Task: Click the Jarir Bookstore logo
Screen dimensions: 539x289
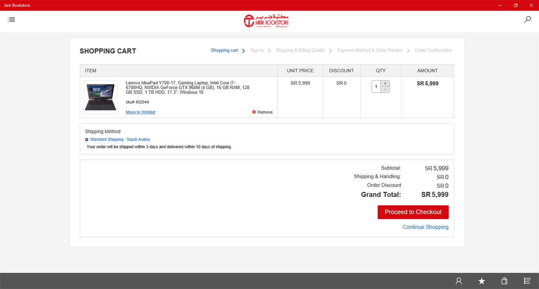Action: 266,21
